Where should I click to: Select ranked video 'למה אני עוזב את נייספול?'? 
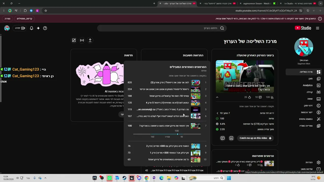click(168, 82)
